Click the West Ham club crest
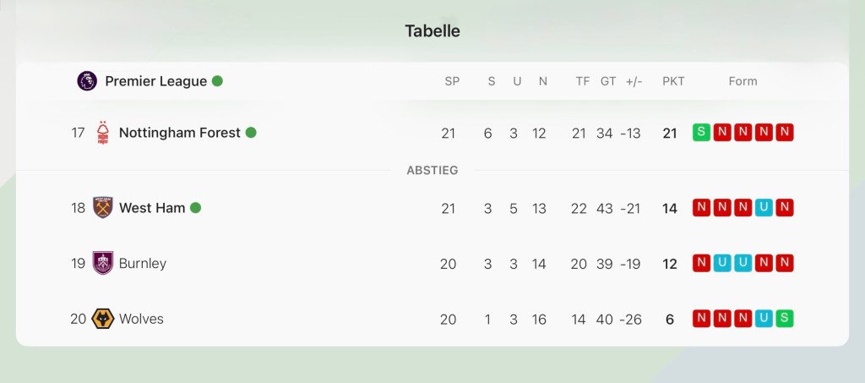This screenshot has height=383, width=865. pyautogui.click(x=103, y=208)
